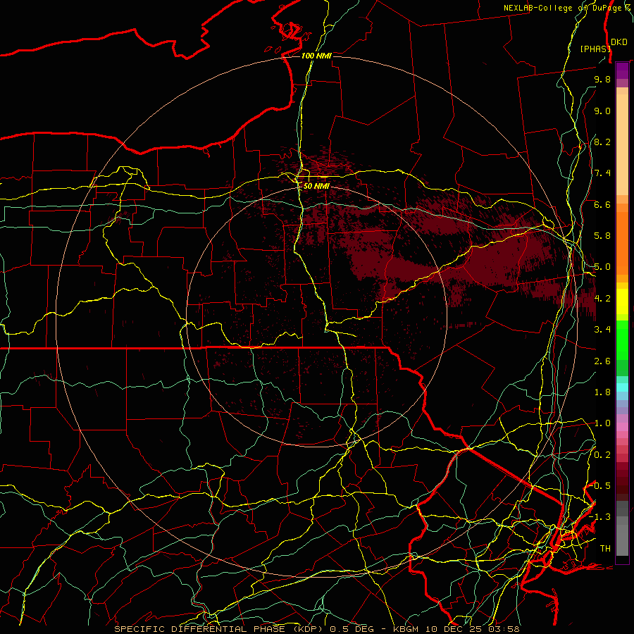
Task: Select the 5.8 scale value
Action: (x=602, y=236)
